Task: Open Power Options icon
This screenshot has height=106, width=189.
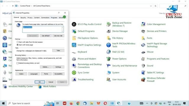Action: [x=109, y=59]
